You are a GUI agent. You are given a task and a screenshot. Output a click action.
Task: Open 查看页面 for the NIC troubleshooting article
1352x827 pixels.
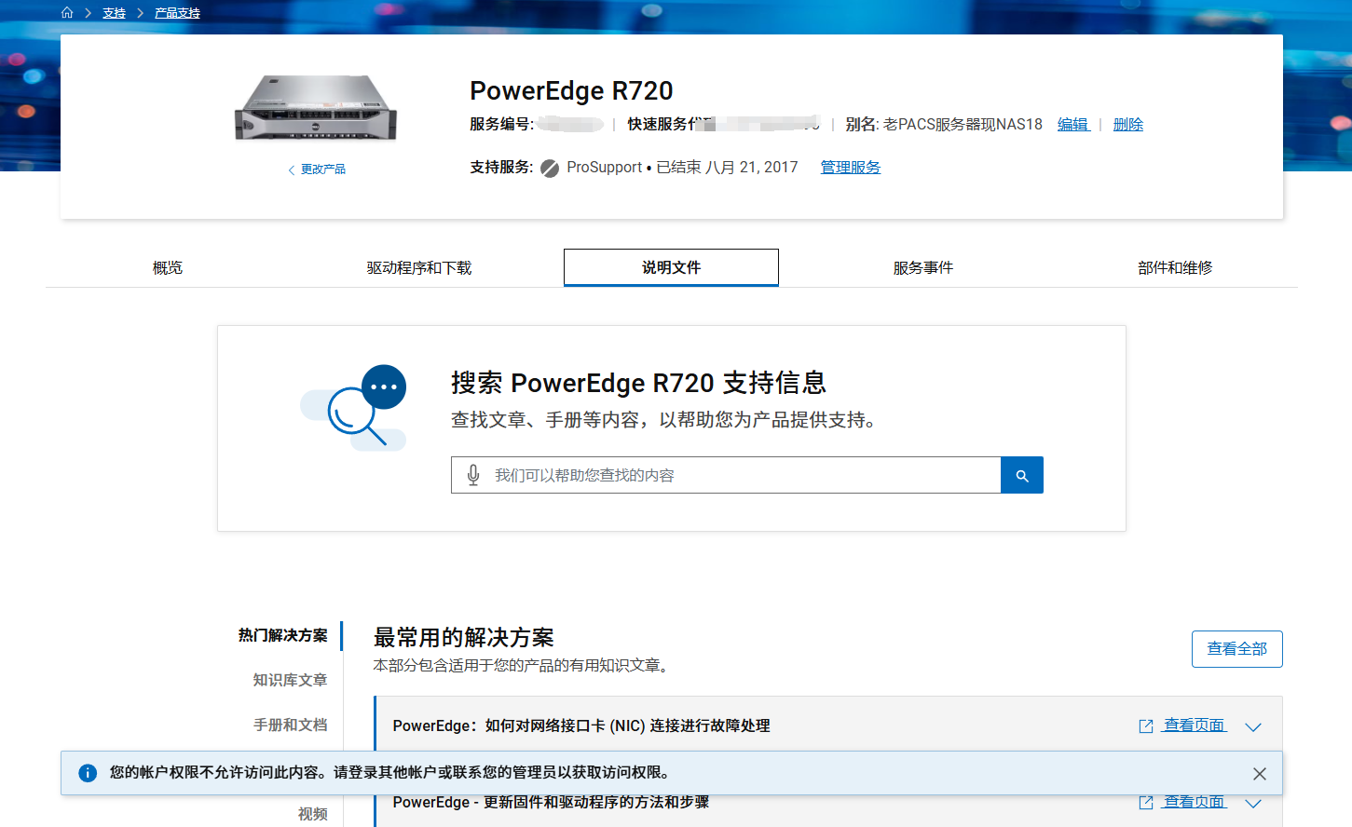pyautogui.click(x=1195, y=725)
